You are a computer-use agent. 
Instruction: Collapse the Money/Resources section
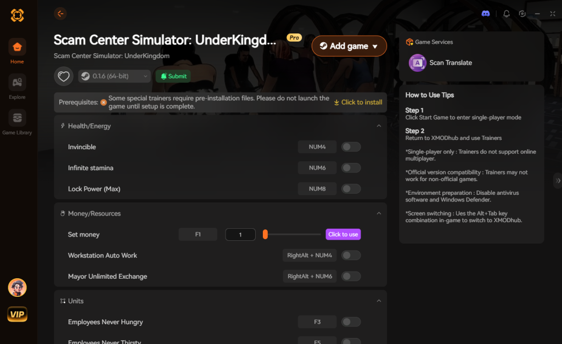(379, 213)
